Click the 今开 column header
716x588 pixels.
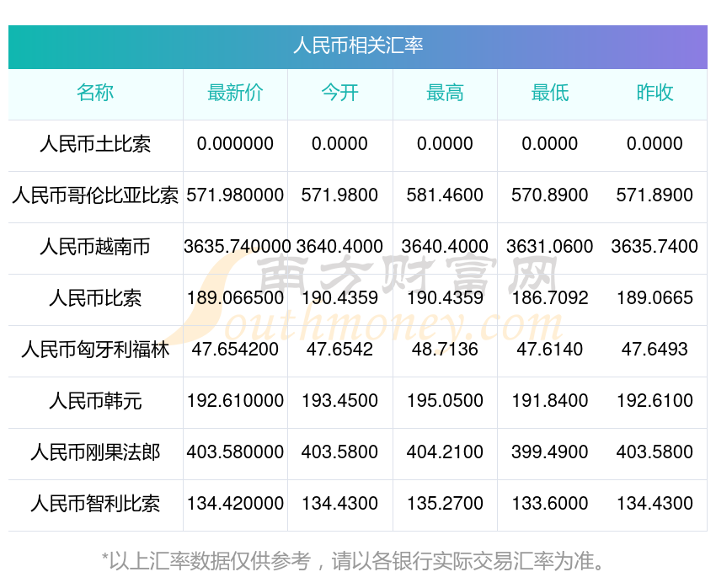[x=339, y=93]
